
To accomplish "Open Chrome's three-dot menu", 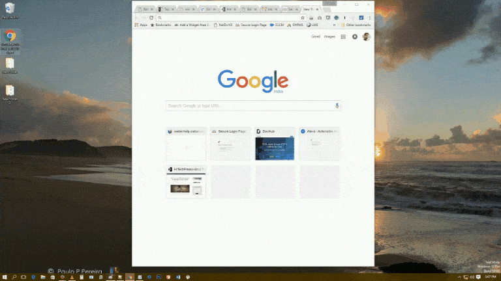I will click(x=370, y=18).
